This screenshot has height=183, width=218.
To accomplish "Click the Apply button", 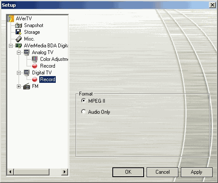I will [196, 172].
